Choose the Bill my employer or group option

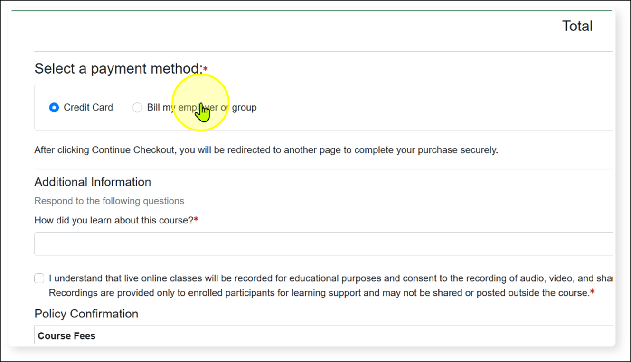(137, 107)
